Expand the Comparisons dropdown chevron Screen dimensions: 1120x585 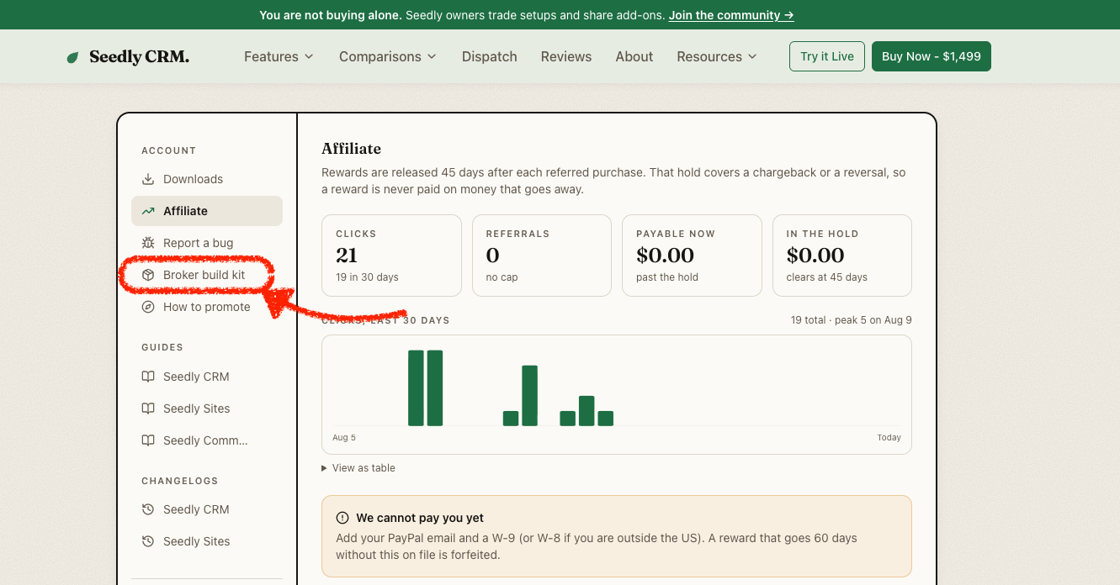click(x=432, y=56)
